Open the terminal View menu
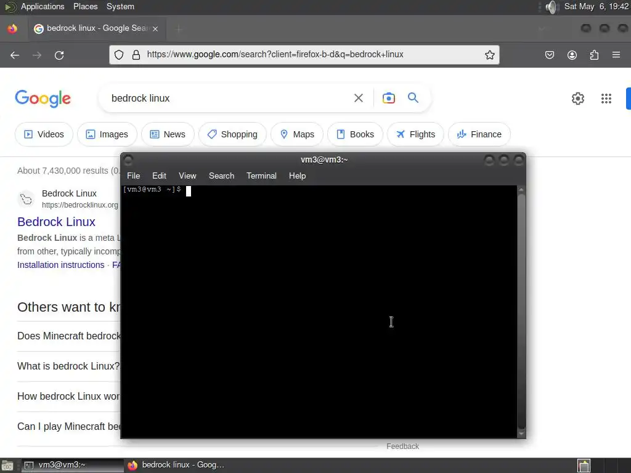 point(187,176)
